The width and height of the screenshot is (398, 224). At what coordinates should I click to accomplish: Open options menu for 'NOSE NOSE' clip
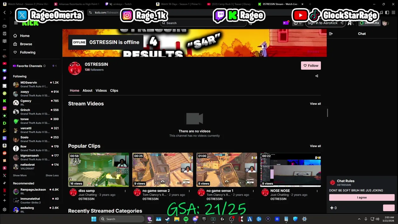[317, 191]
